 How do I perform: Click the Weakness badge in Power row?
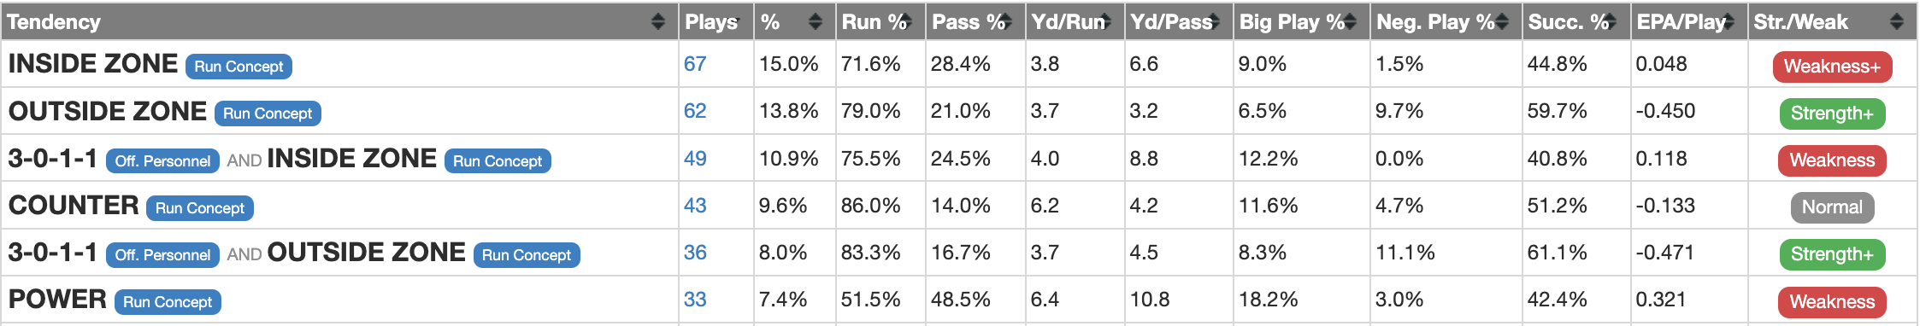point(1832,301)
